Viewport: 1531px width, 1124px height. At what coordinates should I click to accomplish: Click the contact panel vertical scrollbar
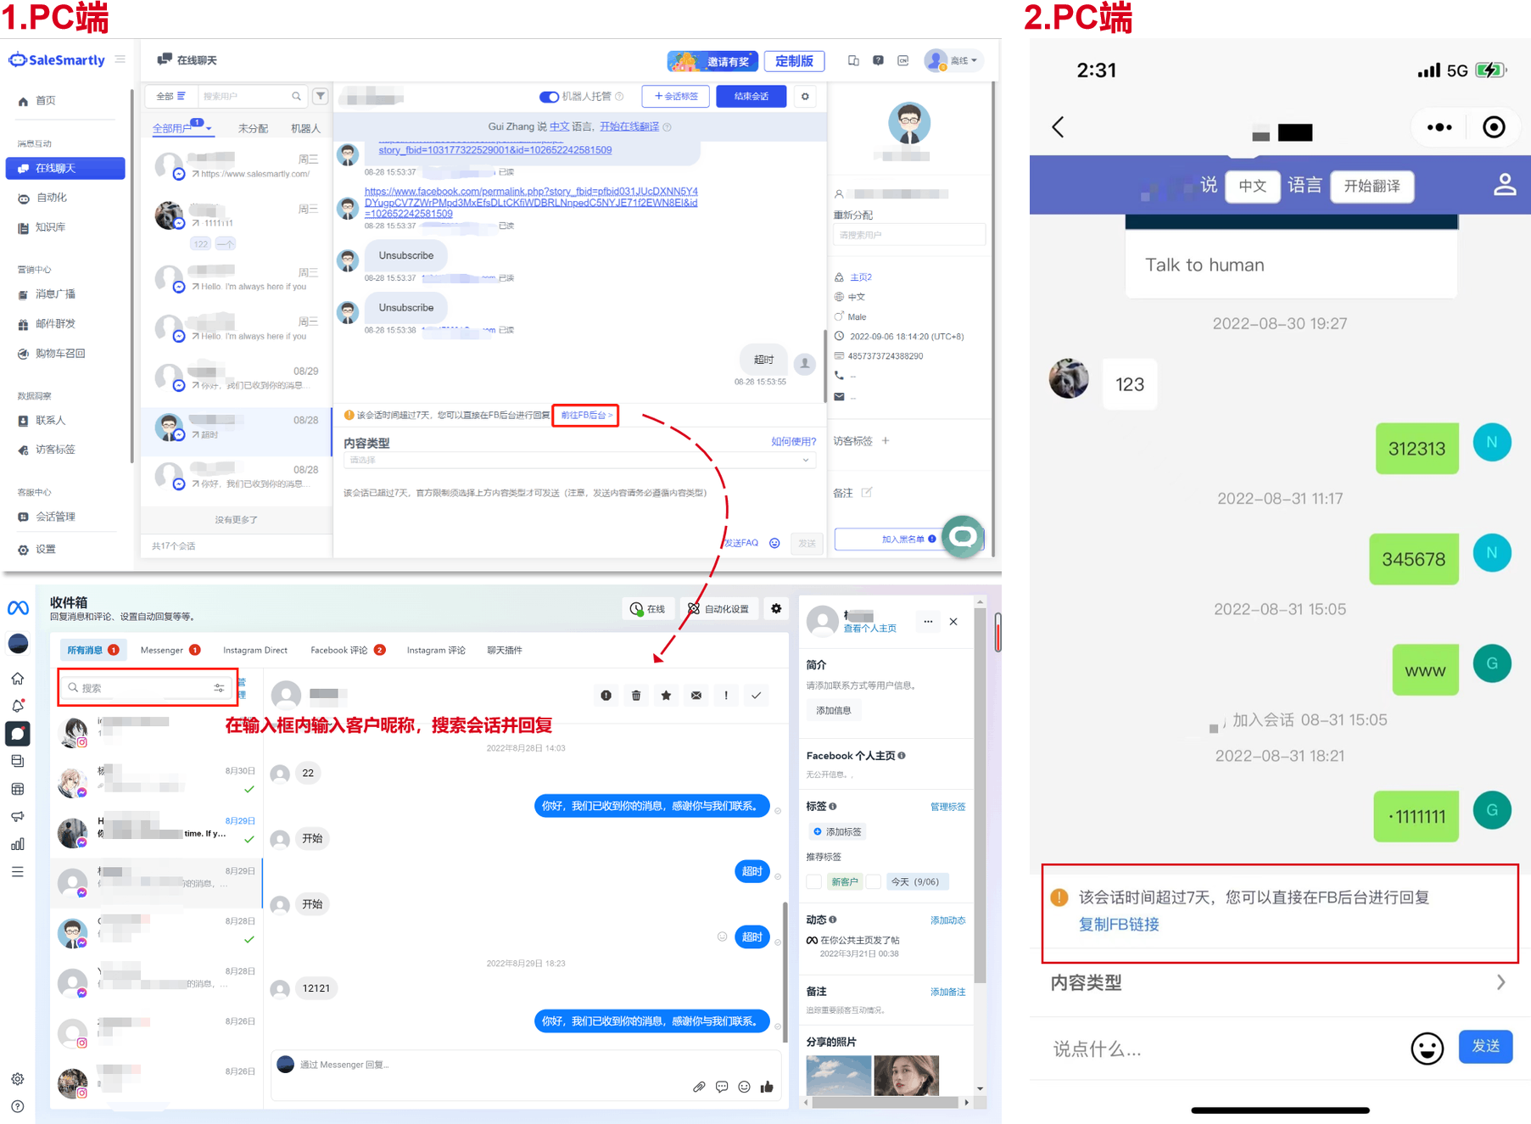[981, 795]
